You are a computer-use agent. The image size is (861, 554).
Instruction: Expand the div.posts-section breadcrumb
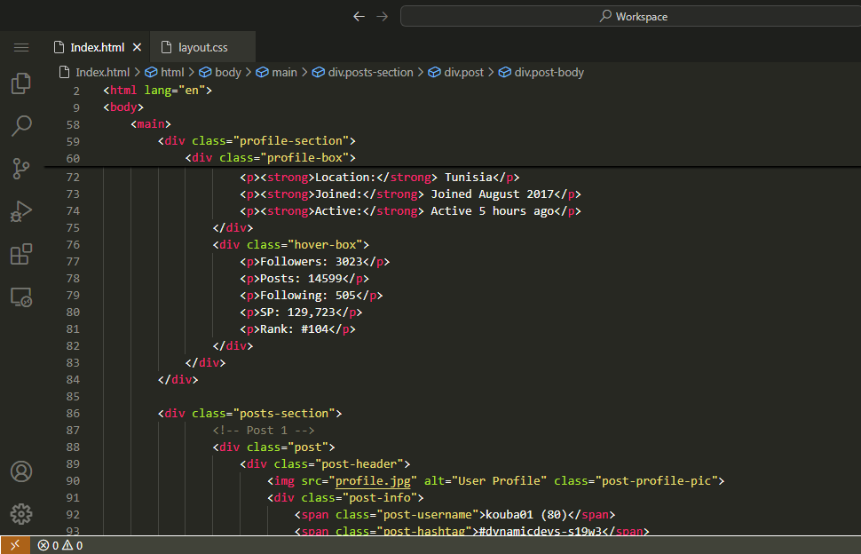(370, 73)
